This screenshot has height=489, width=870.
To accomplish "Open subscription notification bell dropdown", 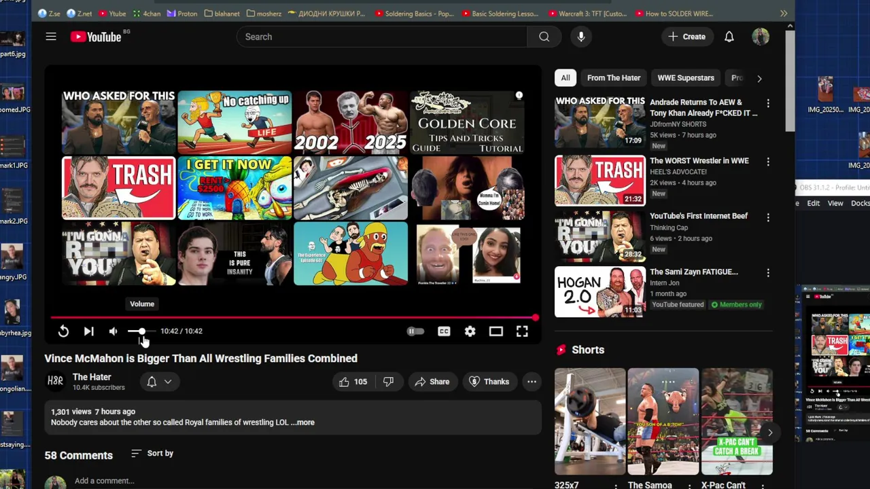I will (159, 382).
